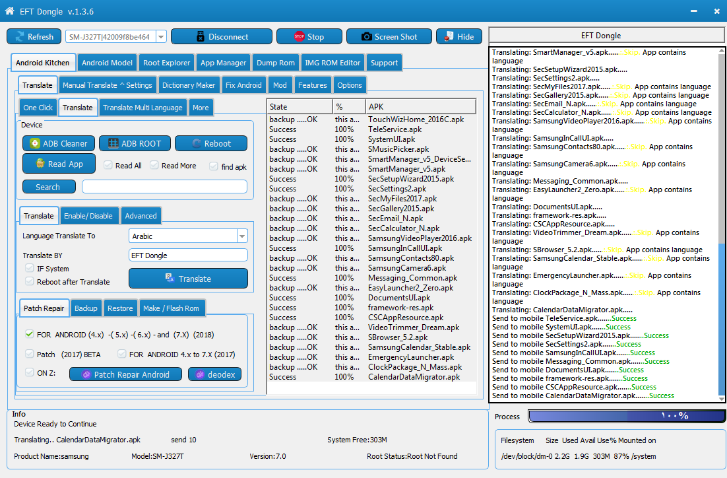Open the Restore tab
727x478 pixels.
click(119, 308)
